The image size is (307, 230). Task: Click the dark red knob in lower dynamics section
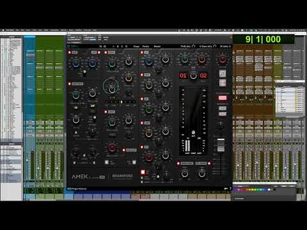coord(112,148)
